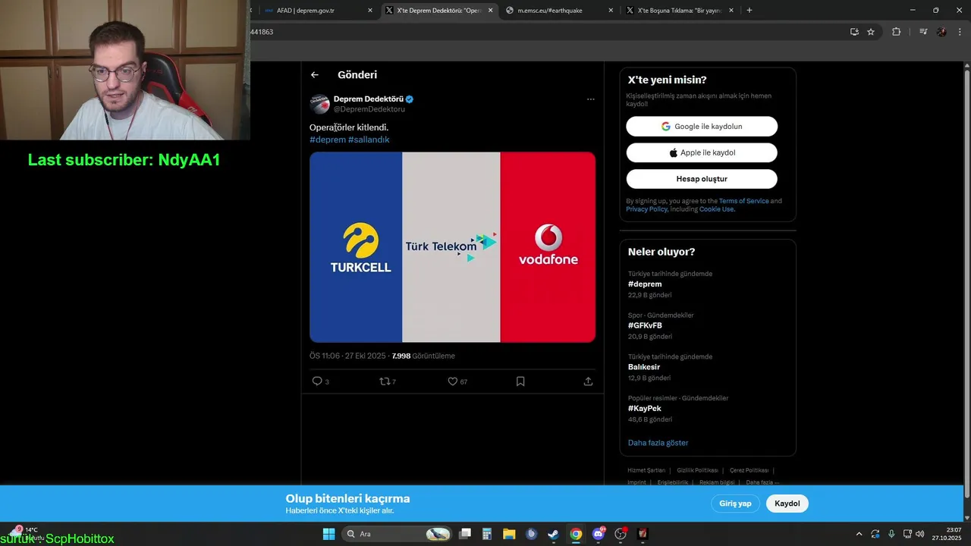Close the X'te Boşuna Tıklama tab
The height and width of the screenshot is (546, 971).
[733, 11]
